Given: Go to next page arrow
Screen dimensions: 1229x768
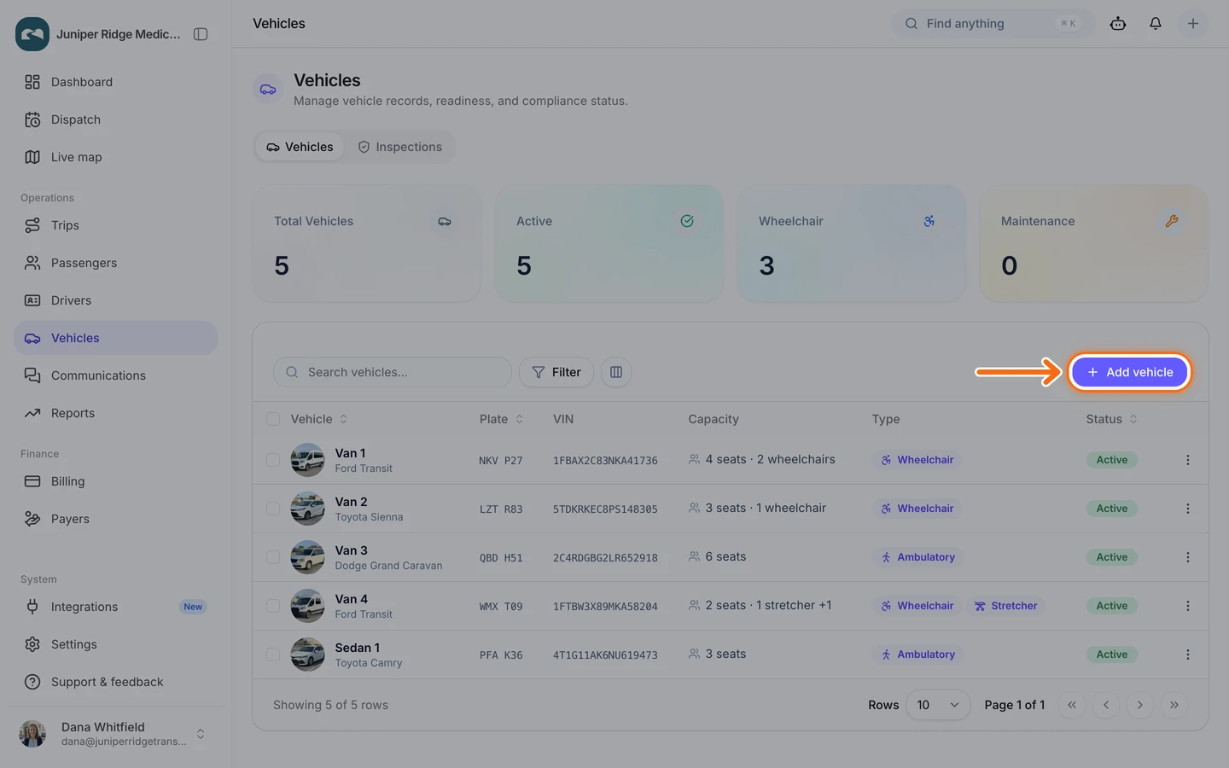Looking at the screenshot, I should click(x=1140, y=705).
